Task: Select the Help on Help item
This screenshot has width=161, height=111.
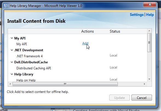Action: pos(26,80)
